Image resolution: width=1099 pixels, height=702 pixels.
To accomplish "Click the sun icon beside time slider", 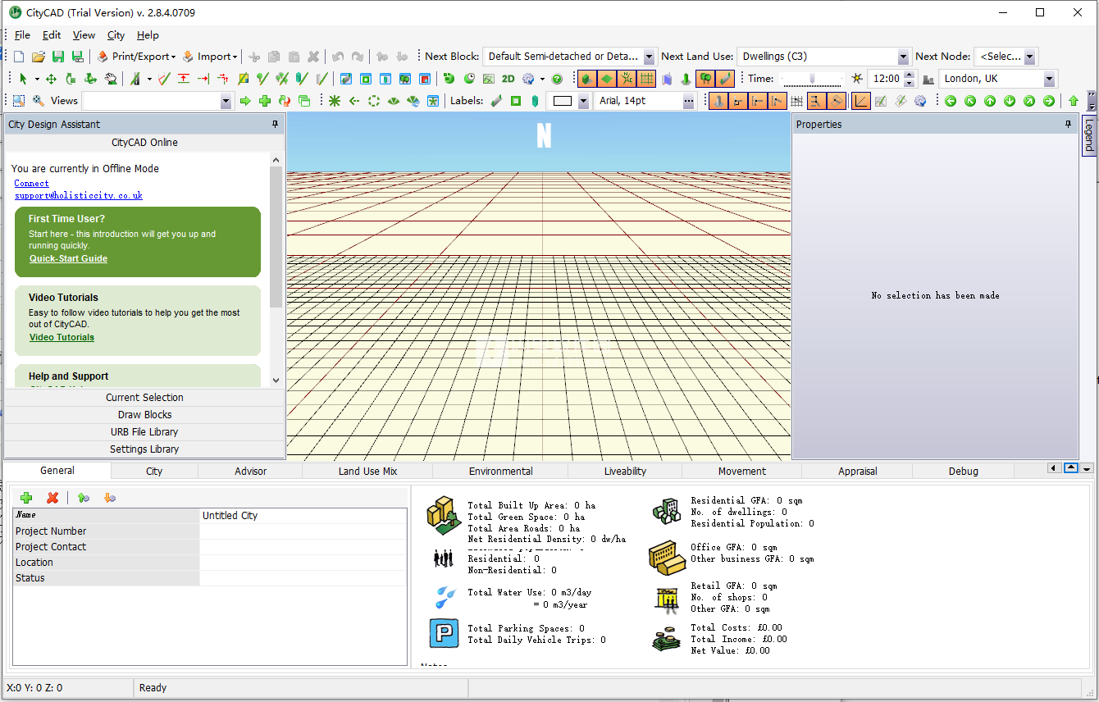I will [857, 79].
